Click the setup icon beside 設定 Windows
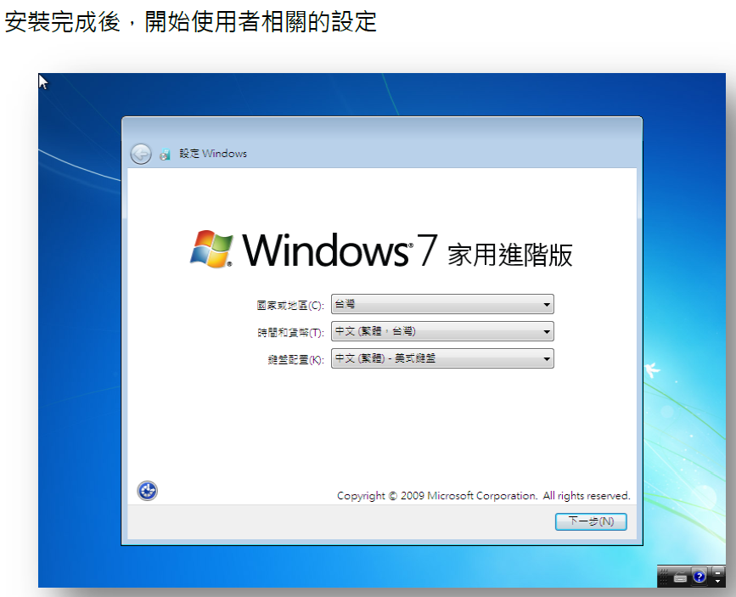The image size is (736, 597). click(x=165, y=154)
